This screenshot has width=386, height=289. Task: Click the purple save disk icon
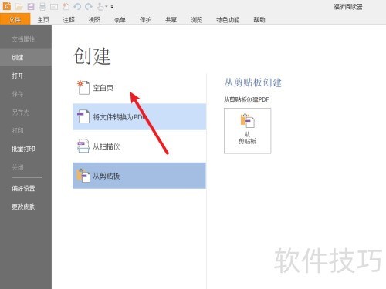tap(31, 7)
